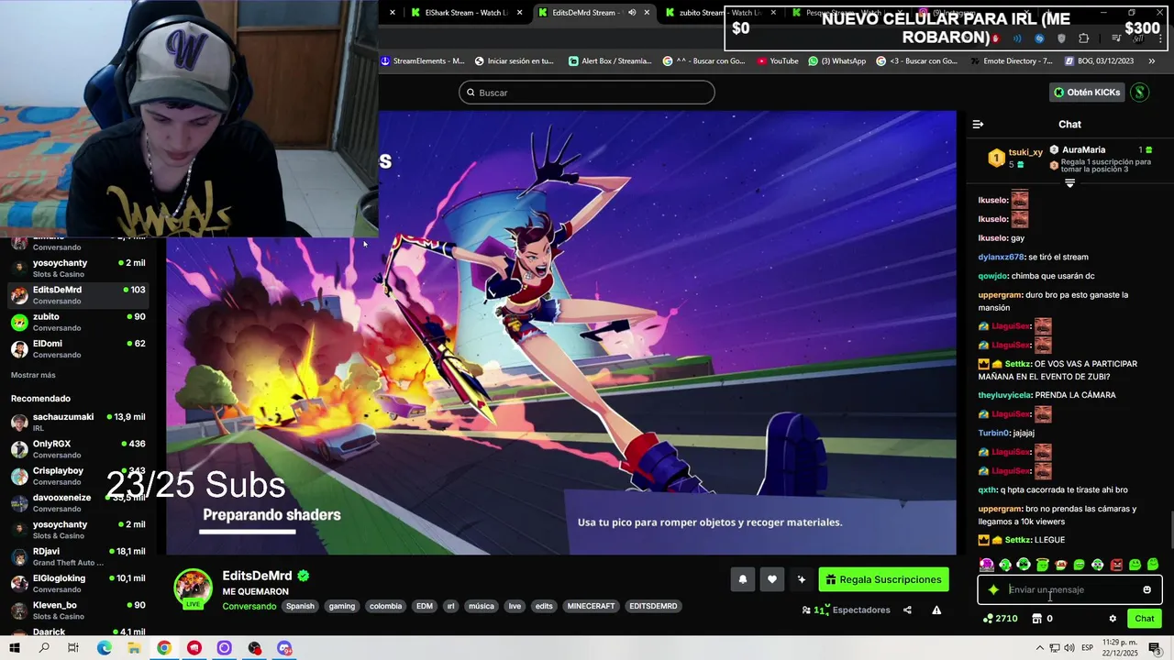Open the zubito channel in the sidebar
This screenshot has height=660, width=1174.
point(78,322)
